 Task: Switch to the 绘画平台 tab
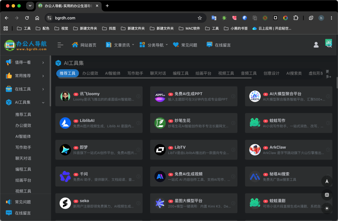(203, 73)
